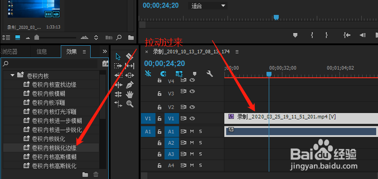Create new bin in project panel
The height and width of the screenshot is (179, 378).
131,38
